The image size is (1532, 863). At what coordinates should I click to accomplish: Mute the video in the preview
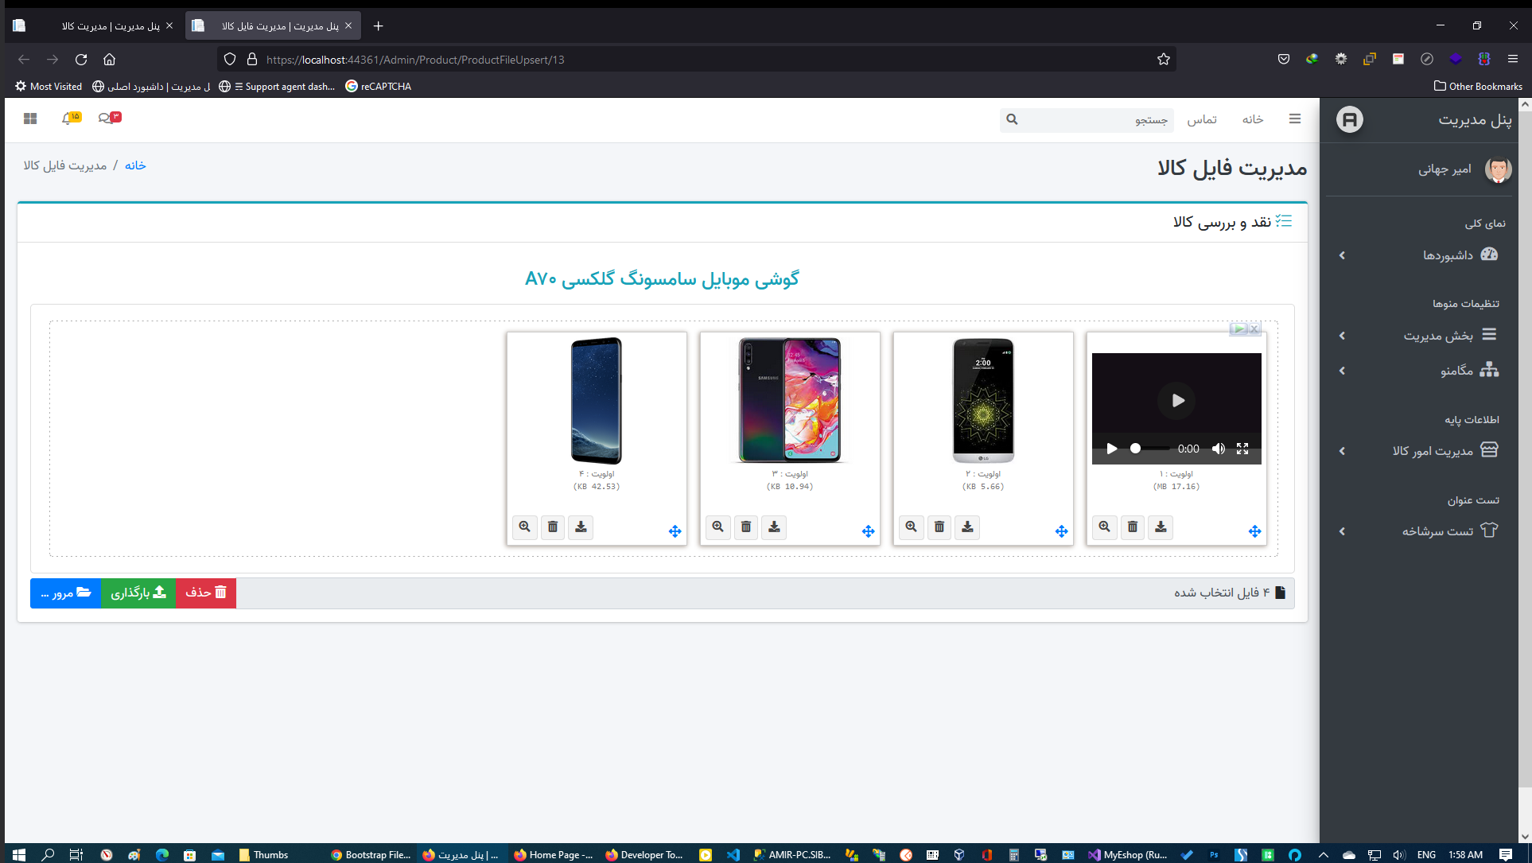(1218, 449)
